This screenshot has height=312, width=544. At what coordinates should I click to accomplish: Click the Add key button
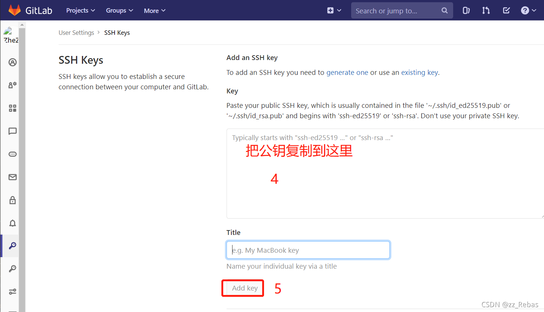click(245, 288)
